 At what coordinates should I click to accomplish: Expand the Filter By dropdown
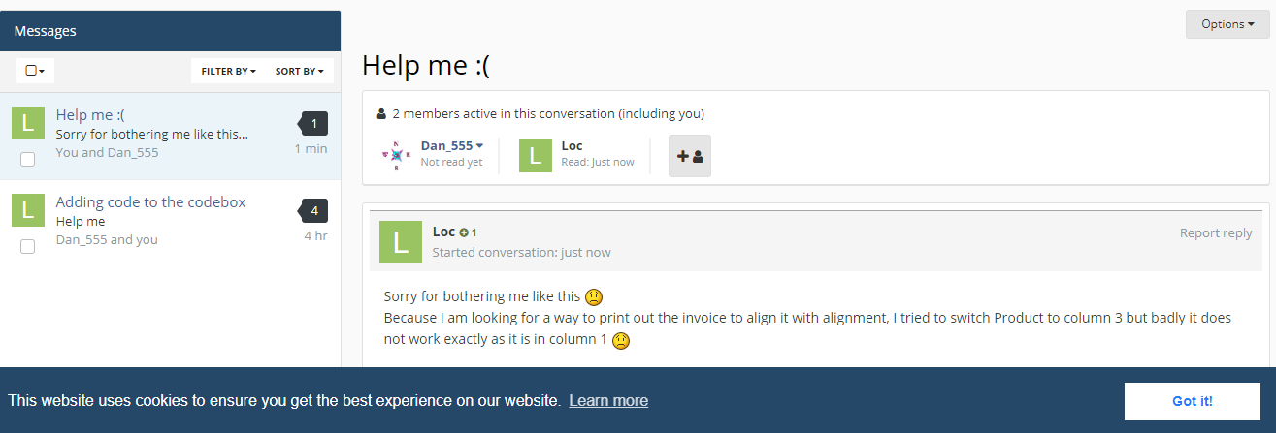point(228,71)
